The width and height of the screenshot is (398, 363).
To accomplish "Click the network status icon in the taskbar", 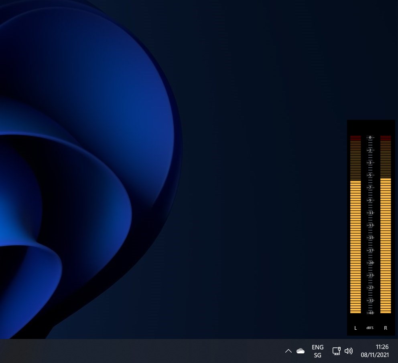I will (x=336, y=351).
